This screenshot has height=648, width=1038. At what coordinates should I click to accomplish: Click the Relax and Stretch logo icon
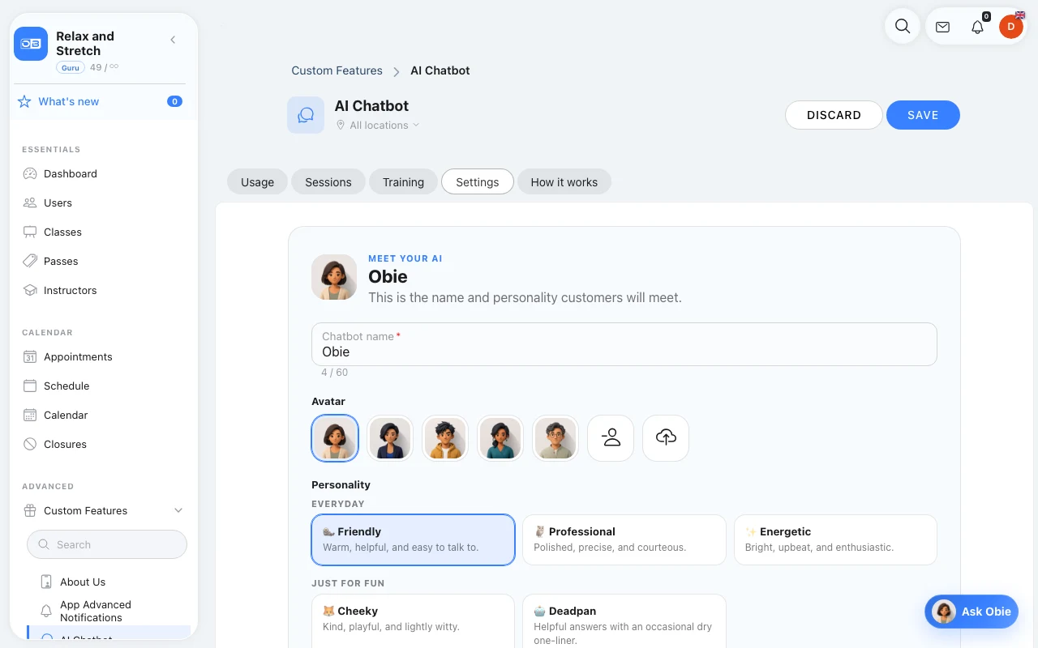point(31,44)
